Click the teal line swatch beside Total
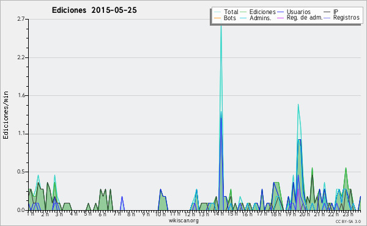367x226 pixels. pos(217,12)
